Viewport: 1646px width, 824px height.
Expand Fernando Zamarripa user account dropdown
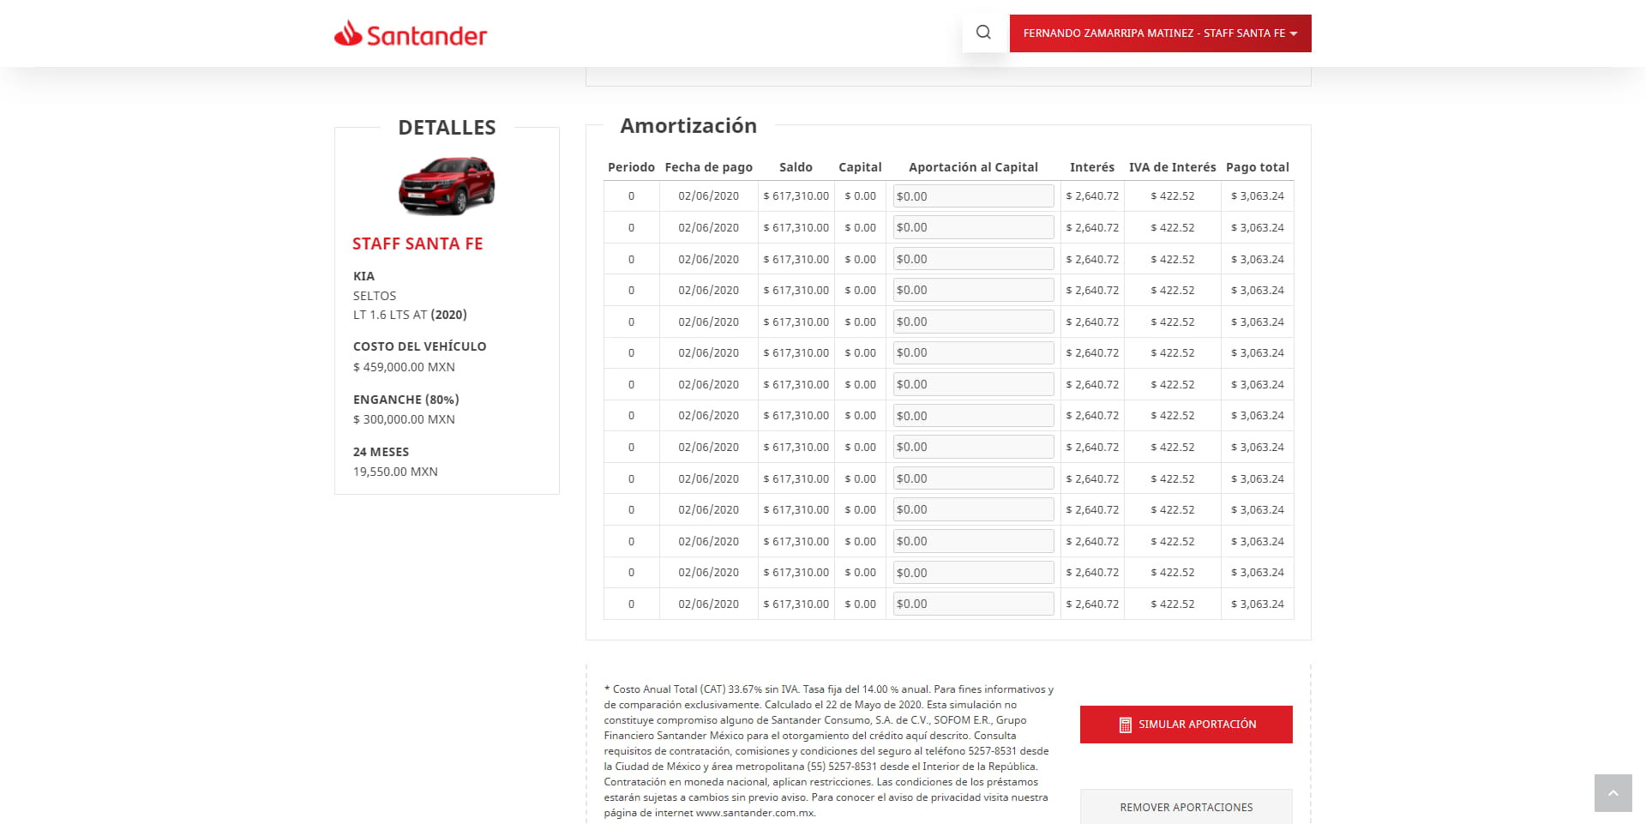coord(1160,33)
